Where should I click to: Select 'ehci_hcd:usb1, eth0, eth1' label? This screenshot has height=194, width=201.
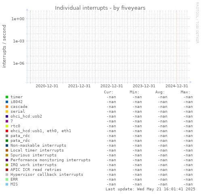point(41,131)
